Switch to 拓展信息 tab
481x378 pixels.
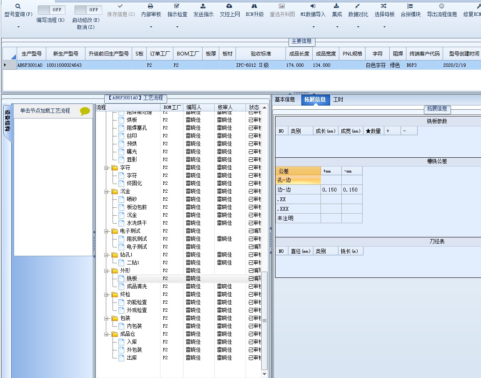[x=315, y=99]
